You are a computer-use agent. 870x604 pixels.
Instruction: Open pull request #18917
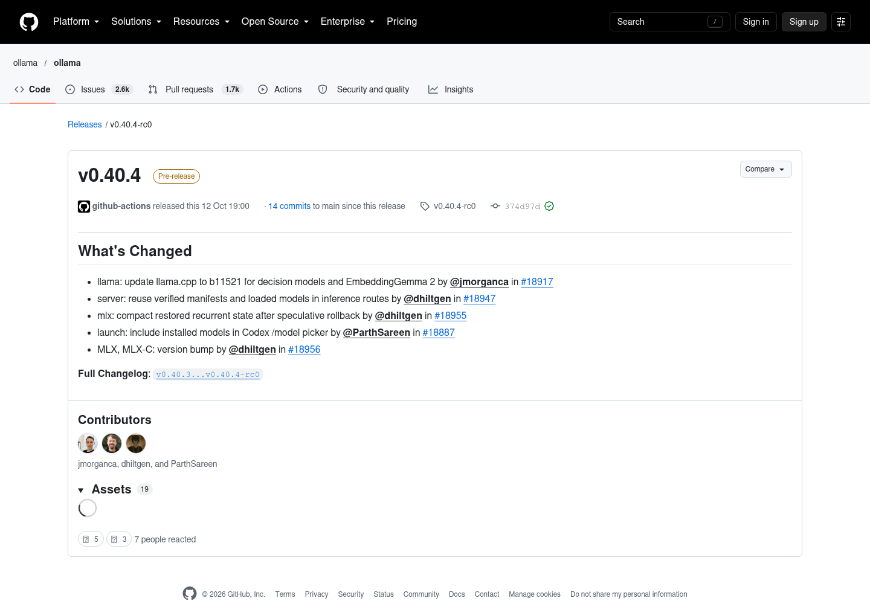tap(537, 281)
